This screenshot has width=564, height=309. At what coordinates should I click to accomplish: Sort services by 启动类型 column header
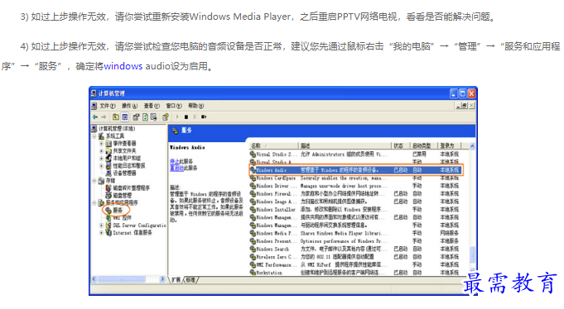point(423,145)
